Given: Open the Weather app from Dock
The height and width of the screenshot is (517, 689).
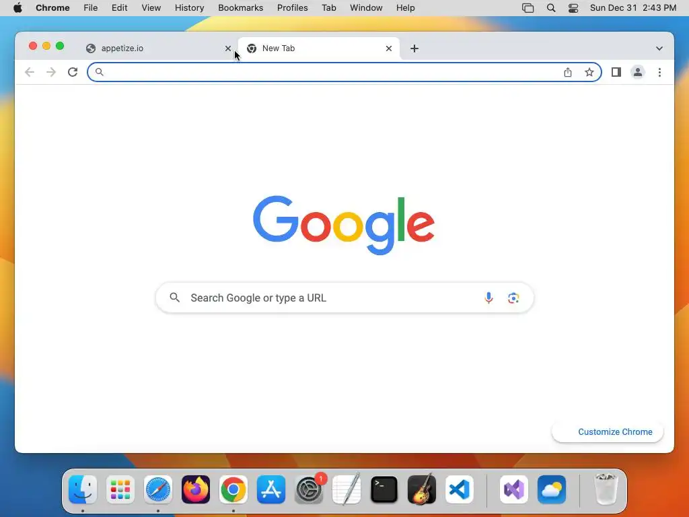Looking at the screenshot, I should click(x=552, y=489).
